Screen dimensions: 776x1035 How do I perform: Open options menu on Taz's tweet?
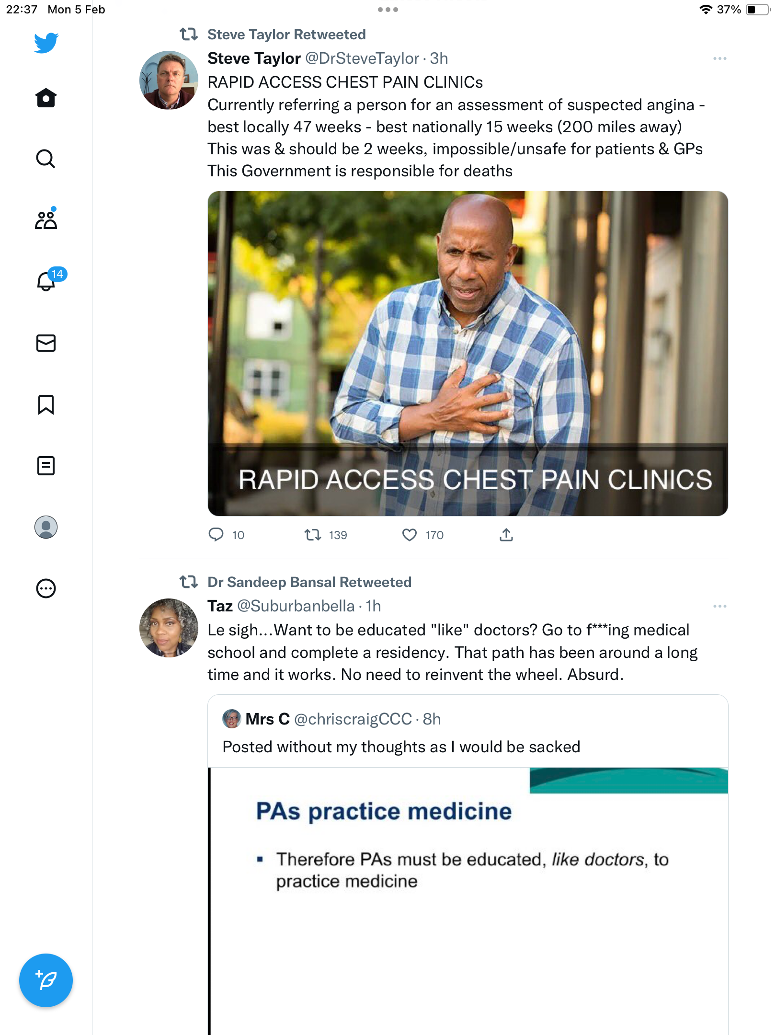tap(719, 606)
